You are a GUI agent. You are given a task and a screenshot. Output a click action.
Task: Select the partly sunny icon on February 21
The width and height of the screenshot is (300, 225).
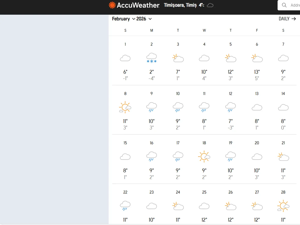[283, 156]
